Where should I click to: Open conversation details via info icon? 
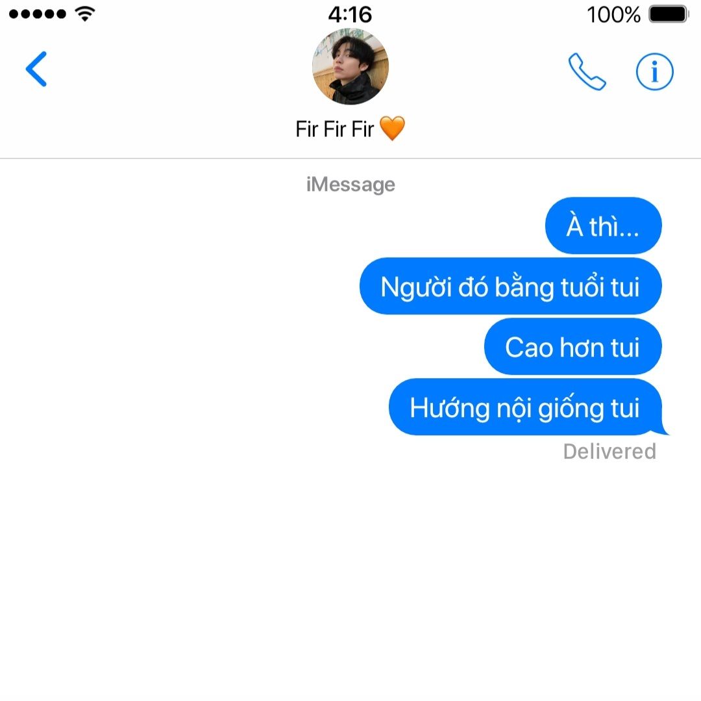[654, 71]
